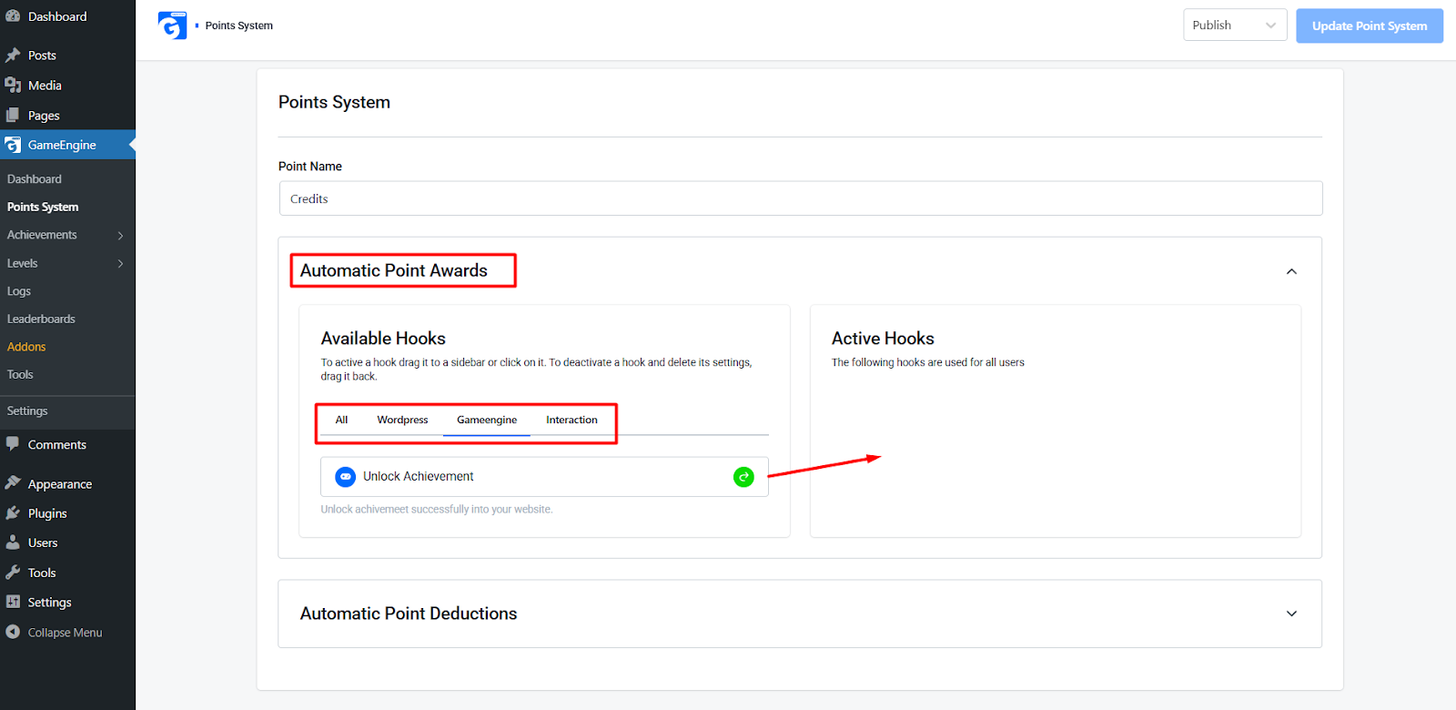
Task: Click the GameEngine sidebar menu icon
Action: point(13,145)
